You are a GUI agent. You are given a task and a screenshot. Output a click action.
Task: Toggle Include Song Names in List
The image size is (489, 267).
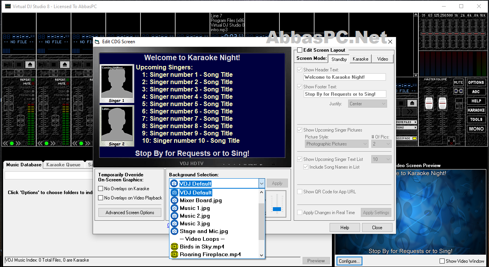pos(306,167)
